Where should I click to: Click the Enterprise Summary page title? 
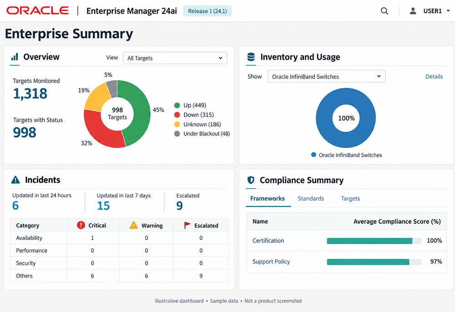(69, 34)
